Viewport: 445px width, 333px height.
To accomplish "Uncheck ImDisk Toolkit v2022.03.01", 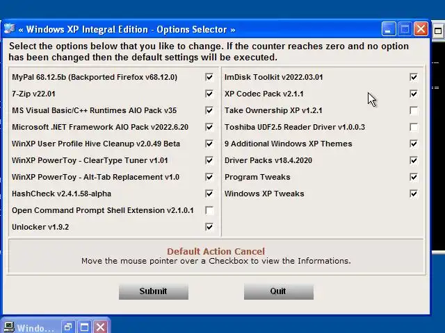I will tap(414, 77).
